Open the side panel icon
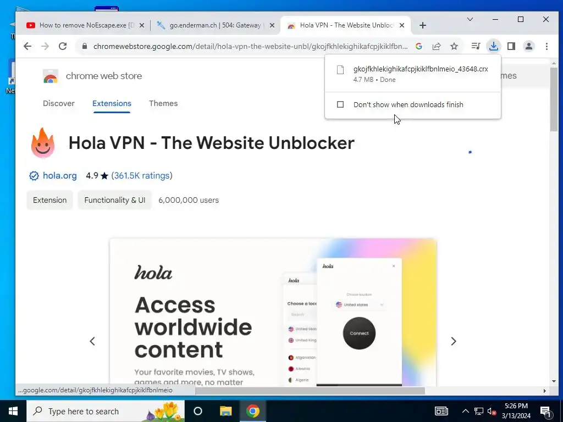 pyautogui.click(x=511, y=46)
